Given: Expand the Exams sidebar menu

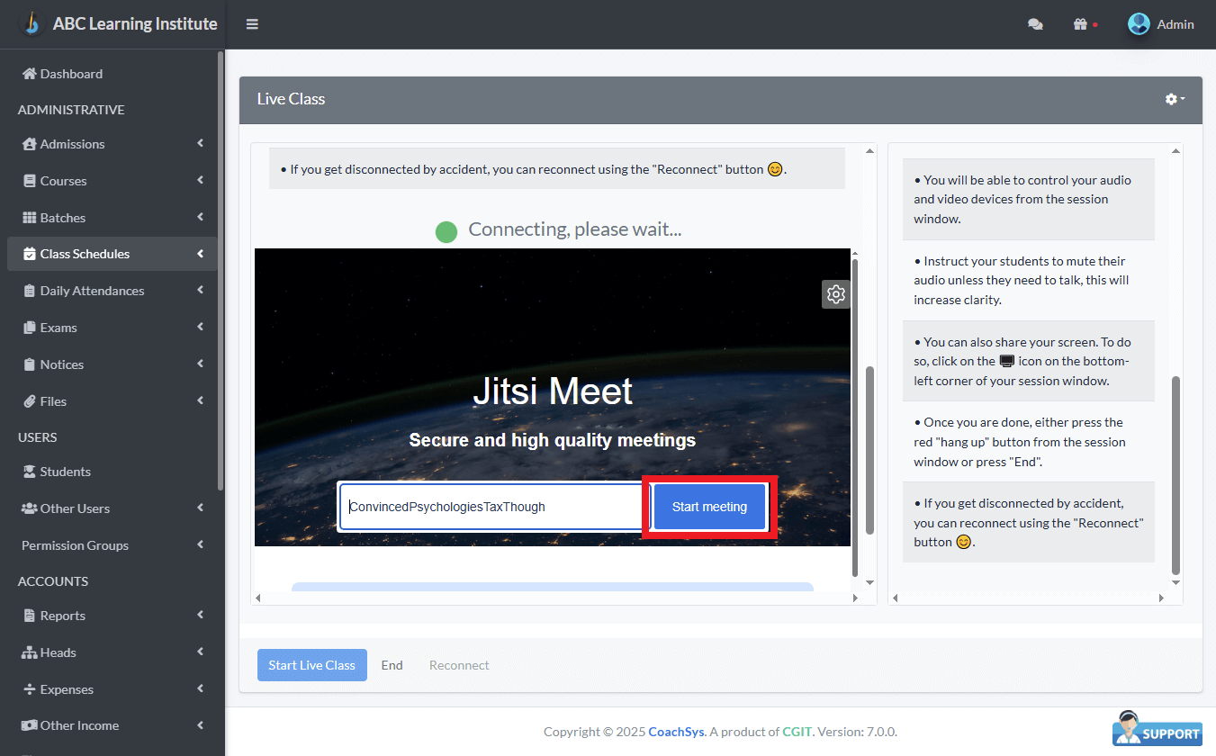Looking at the screenshot, I should (59, 328).
